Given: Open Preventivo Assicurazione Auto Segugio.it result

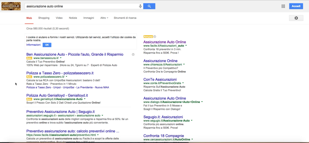Looking at the screenshot, I should (61, 112).
